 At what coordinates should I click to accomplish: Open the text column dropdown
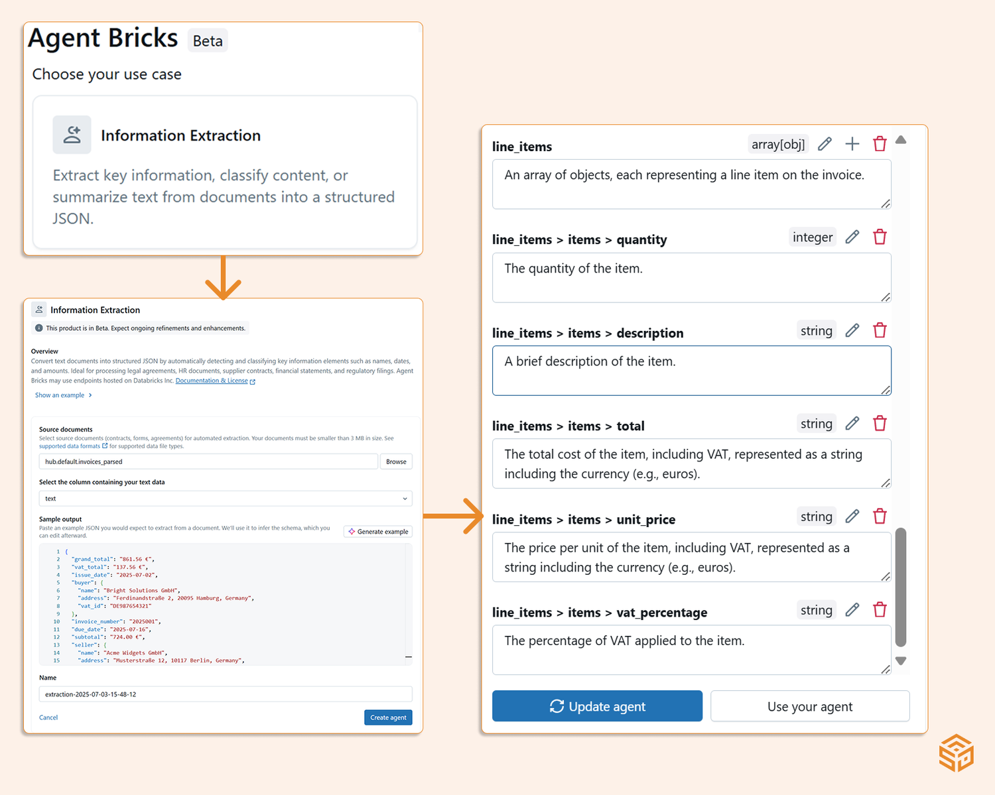(404, 498)
